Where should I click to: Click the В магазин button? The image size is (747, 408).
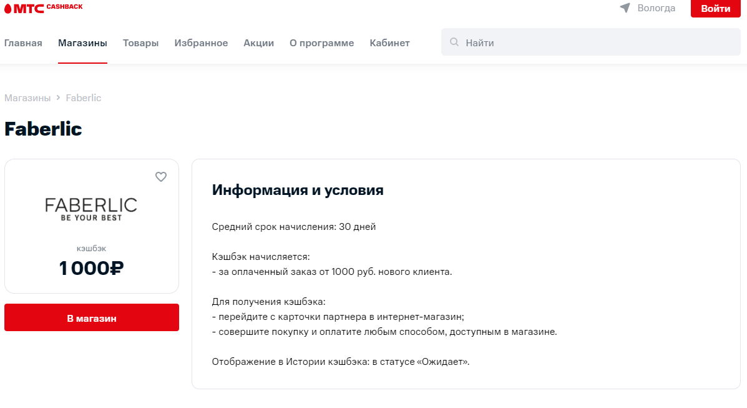[92, 317]
